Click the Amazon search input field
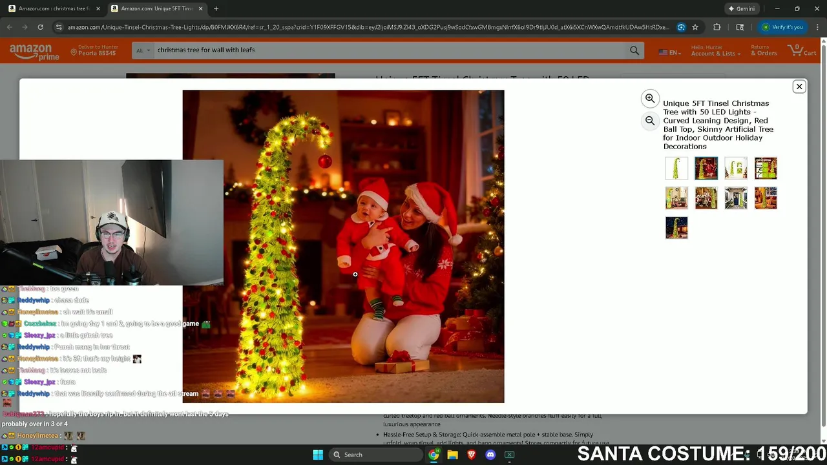This screenshot has height=465, width=827. pos(390,50)
